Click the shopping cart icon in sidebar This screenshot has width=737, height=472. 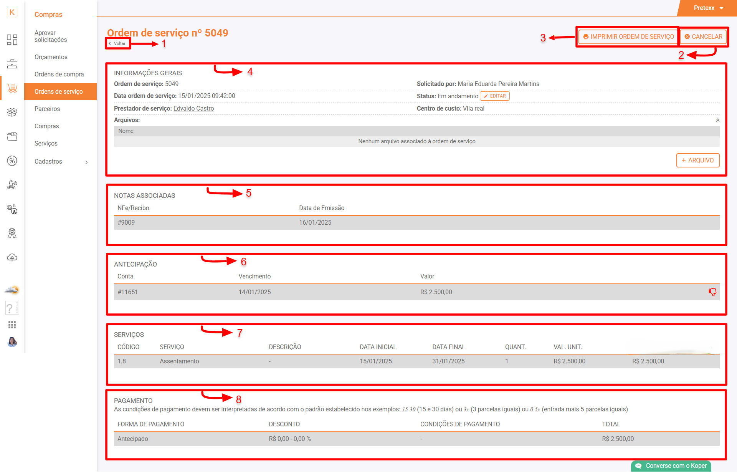click(x=12, y=88)
